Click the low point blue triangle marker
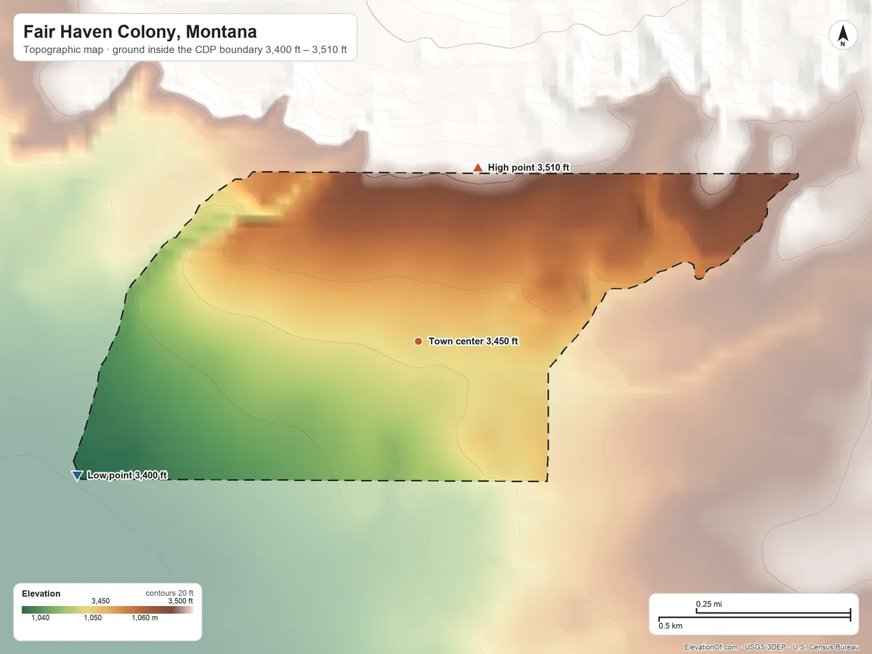Viewport: 872px width, 654px height. (76, 476)
